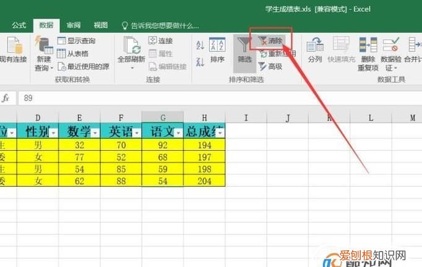Switch to the 公式 (Formulas) tab
Screen dimensions: 422x267
19,25
